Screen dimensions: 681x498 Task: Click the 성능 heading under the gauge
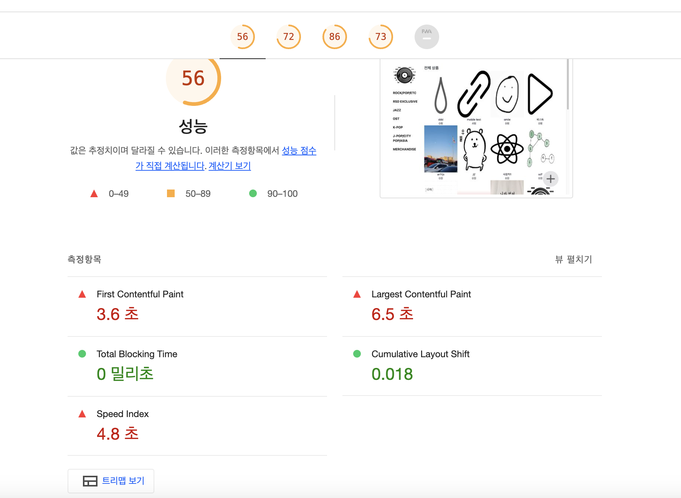coord(193,126)
